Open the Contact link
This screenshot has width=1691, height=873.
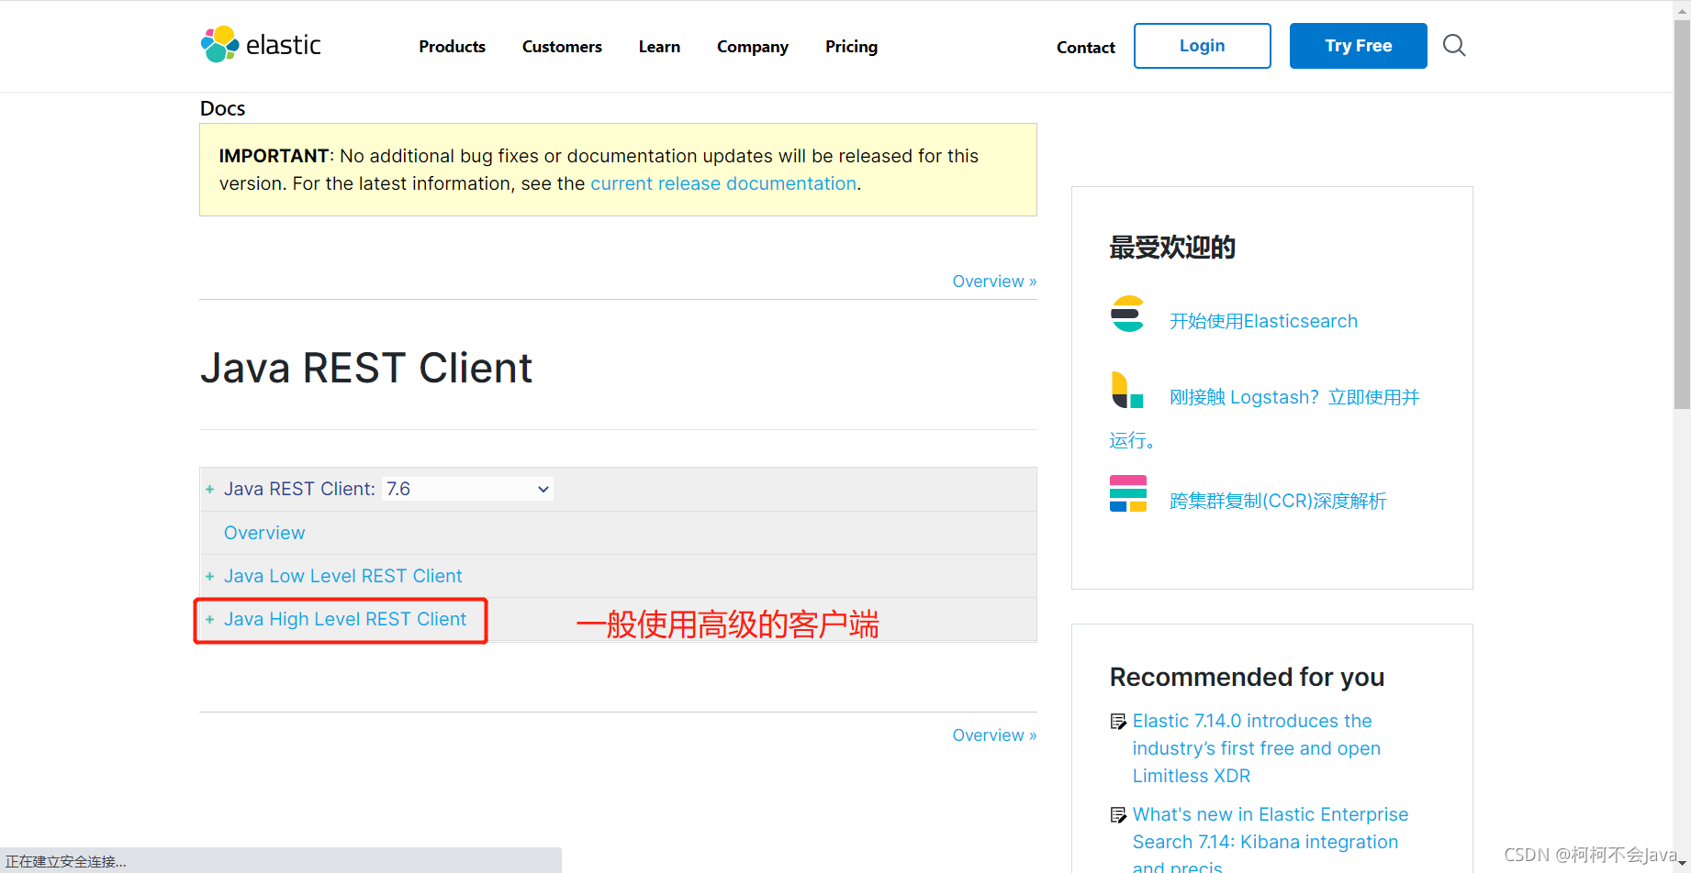1085,48
